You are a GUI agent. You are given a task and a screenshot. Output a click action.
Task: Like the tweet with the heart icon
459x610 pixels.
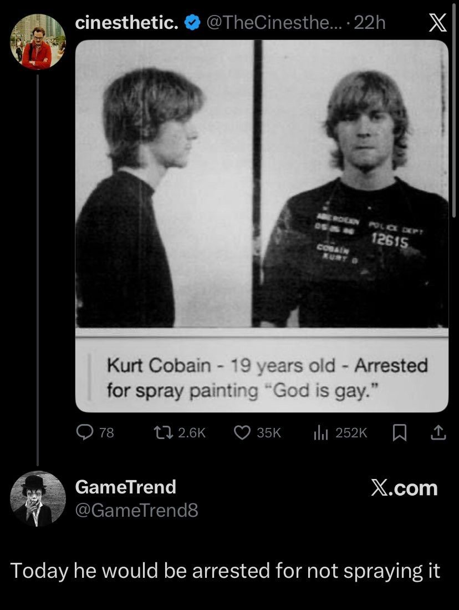tap(242, 432)
